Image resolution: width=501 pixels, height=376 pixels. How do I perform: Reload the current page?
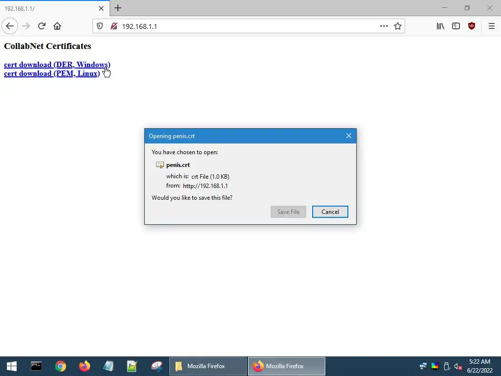pyautogui.click(x=42, y=26)
